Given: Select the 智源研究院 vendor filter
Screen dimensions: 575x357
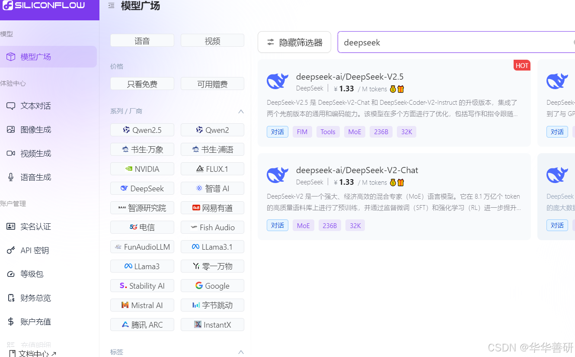Looking at the screenshot, I should [x=142, y=208].
